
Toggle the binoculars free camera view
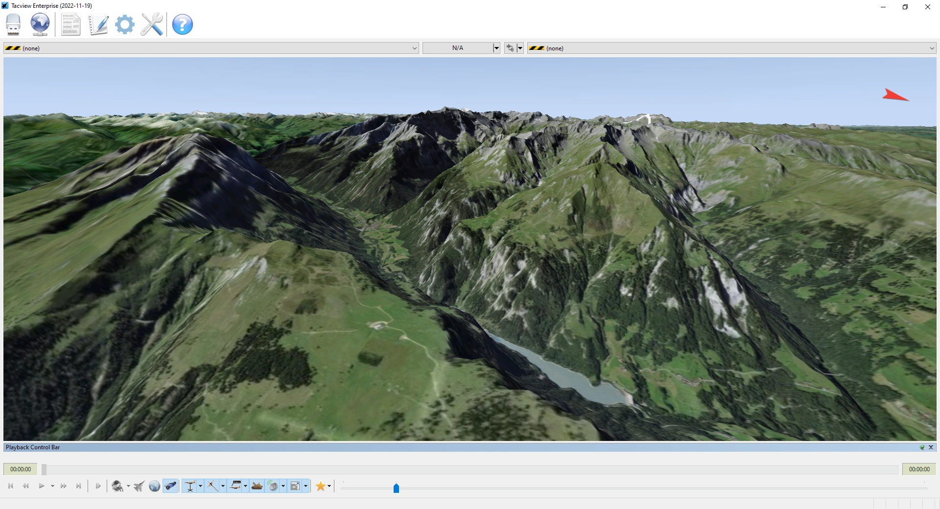click(x=170, y=486)
